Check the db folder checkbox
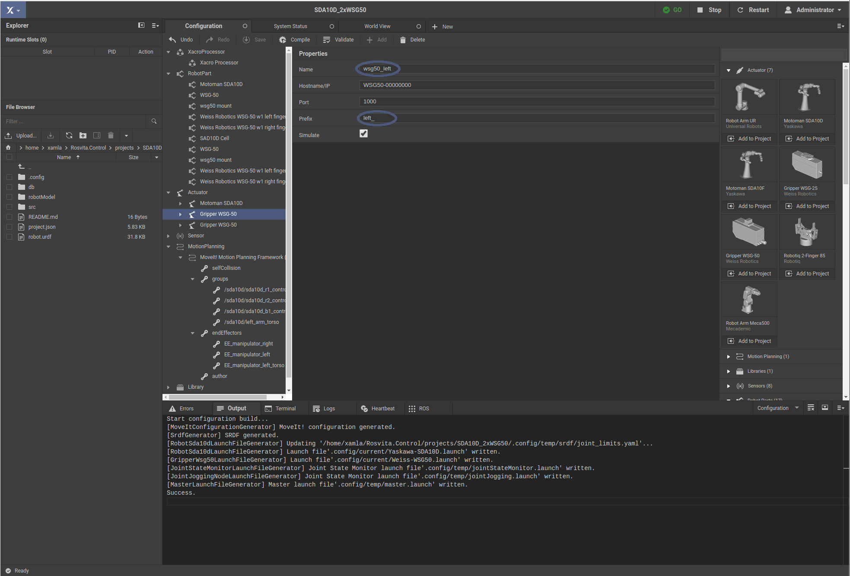The image size is (850, 576). (x=9, y=187)
